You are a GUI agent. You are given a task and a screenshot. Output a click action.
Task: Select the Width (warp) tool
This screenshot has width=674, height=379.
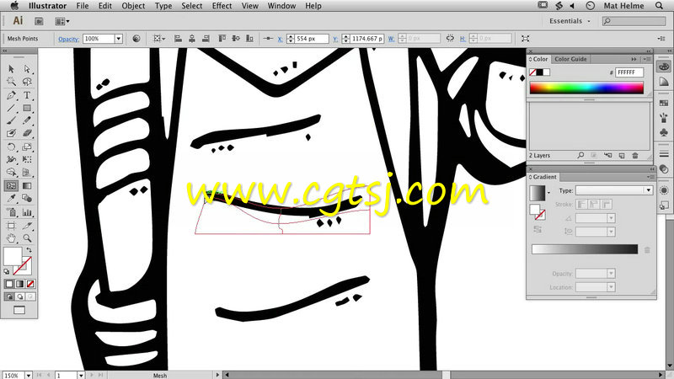point(11,159)
